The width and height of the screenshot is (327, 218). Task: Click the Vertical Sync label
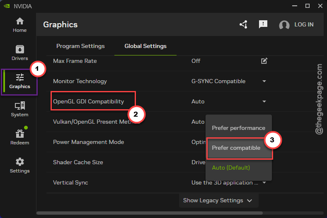(x=70, y=182)
